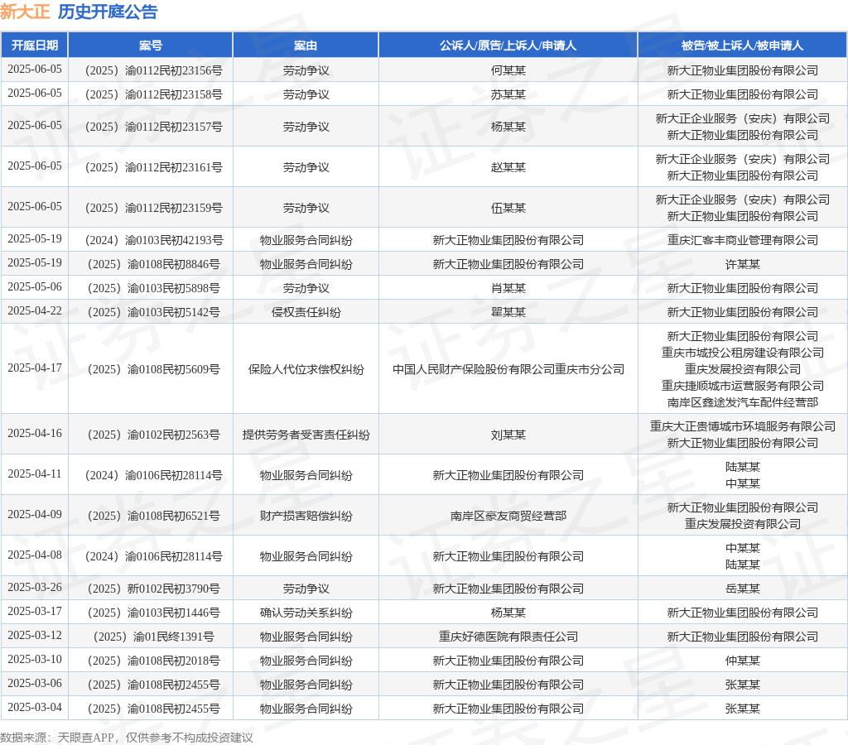
Task: Click hearing date 2025-04-09
Action: [35, 514]
